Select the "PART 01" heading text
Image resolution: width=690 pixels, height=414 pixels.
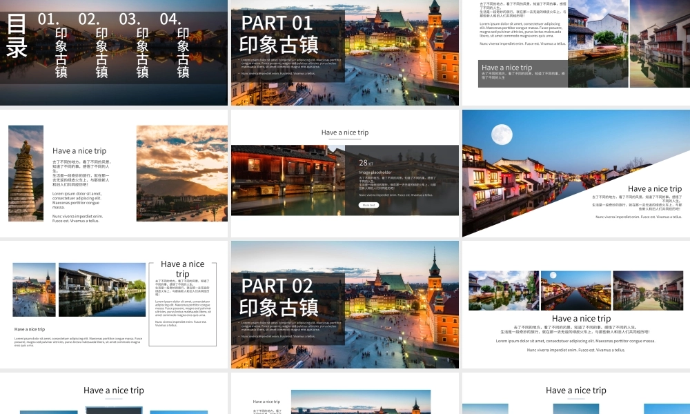click(277, 23)
